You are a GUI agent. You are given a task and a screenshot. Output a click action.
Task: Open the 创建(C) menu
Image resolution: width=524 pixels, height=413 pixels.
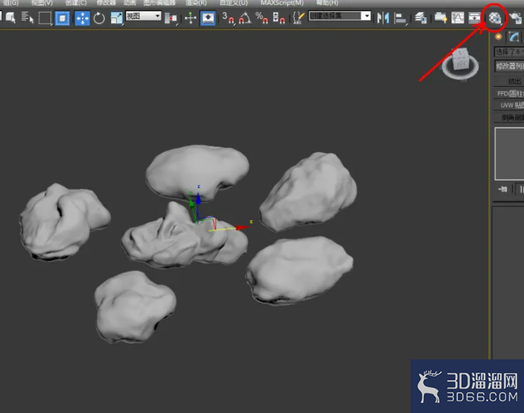click(76, 3)
